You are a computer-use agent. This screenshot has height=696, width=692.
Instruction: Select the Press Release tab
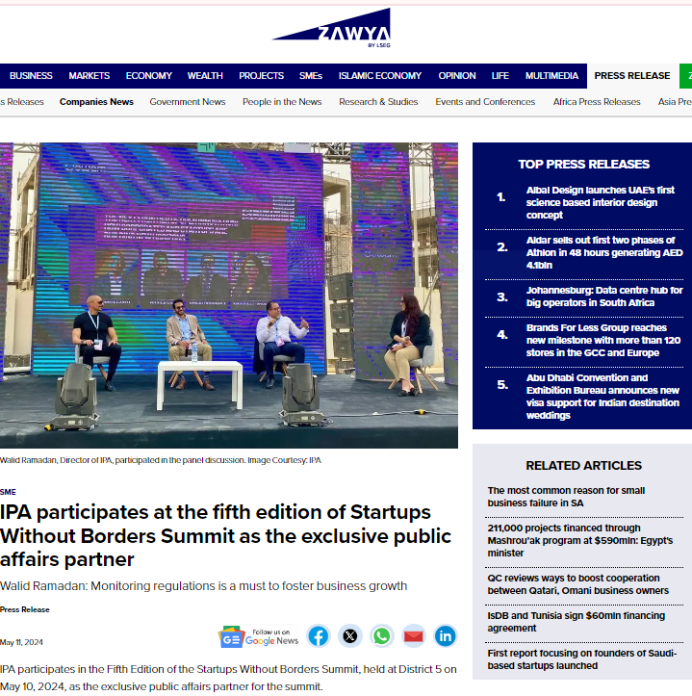(x=632, y=76)
